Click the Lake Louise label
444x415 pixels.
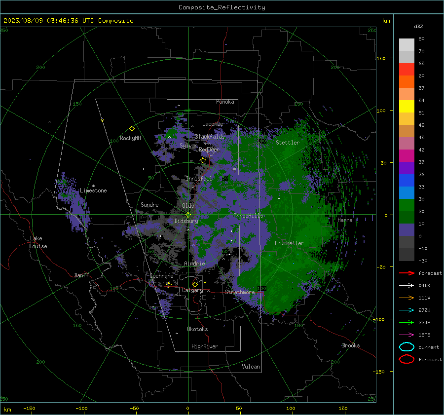(38, 242)
